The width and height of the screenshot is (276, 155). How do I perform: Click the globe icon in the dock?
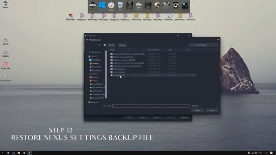point(157,5)
